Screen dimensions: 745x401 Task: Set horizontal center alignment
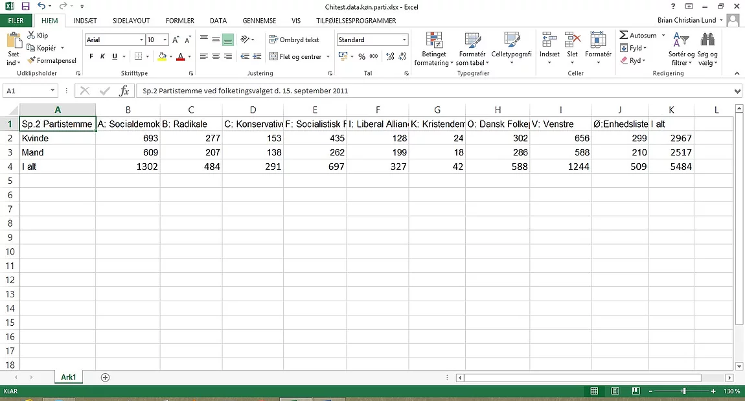pyautogui.click(x=216, y=56)
